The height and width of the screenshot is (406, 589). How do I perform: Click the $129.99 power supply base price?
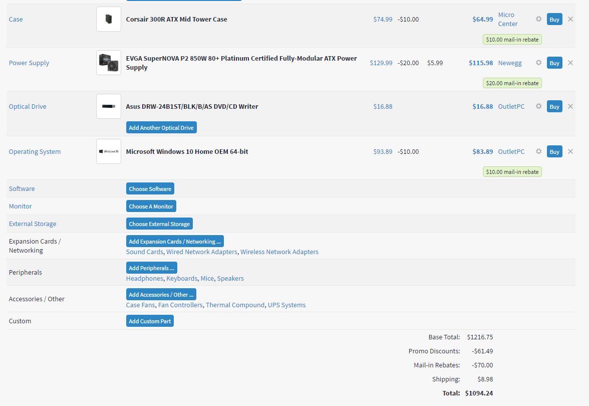(x=381, y=63)
